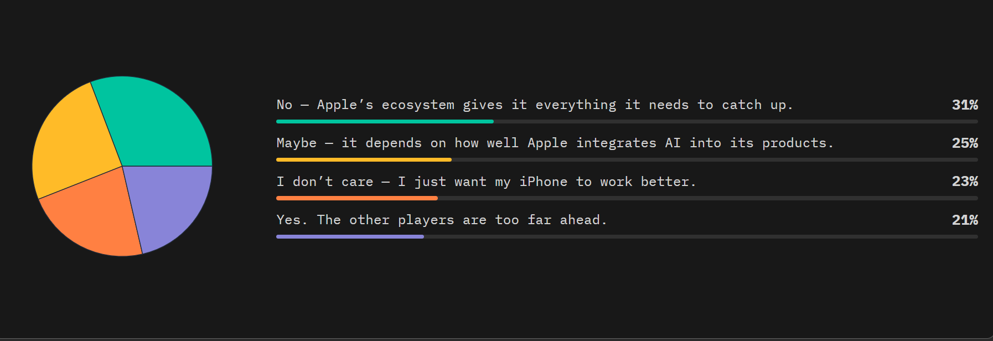Viewport: 993px width, 341px height.
Task: Select the "Maybe — it depends" poll answer
Action: 555,143
